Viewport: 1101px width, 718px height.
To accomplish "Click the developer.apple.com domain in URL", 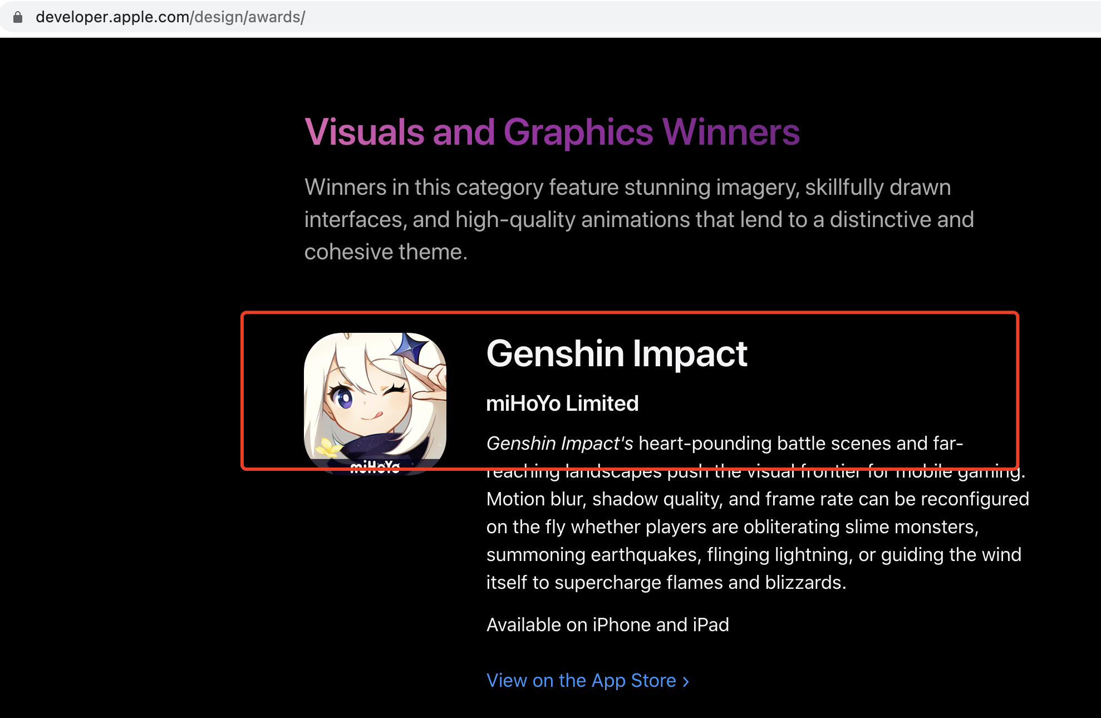I will (x=112, y=17).
